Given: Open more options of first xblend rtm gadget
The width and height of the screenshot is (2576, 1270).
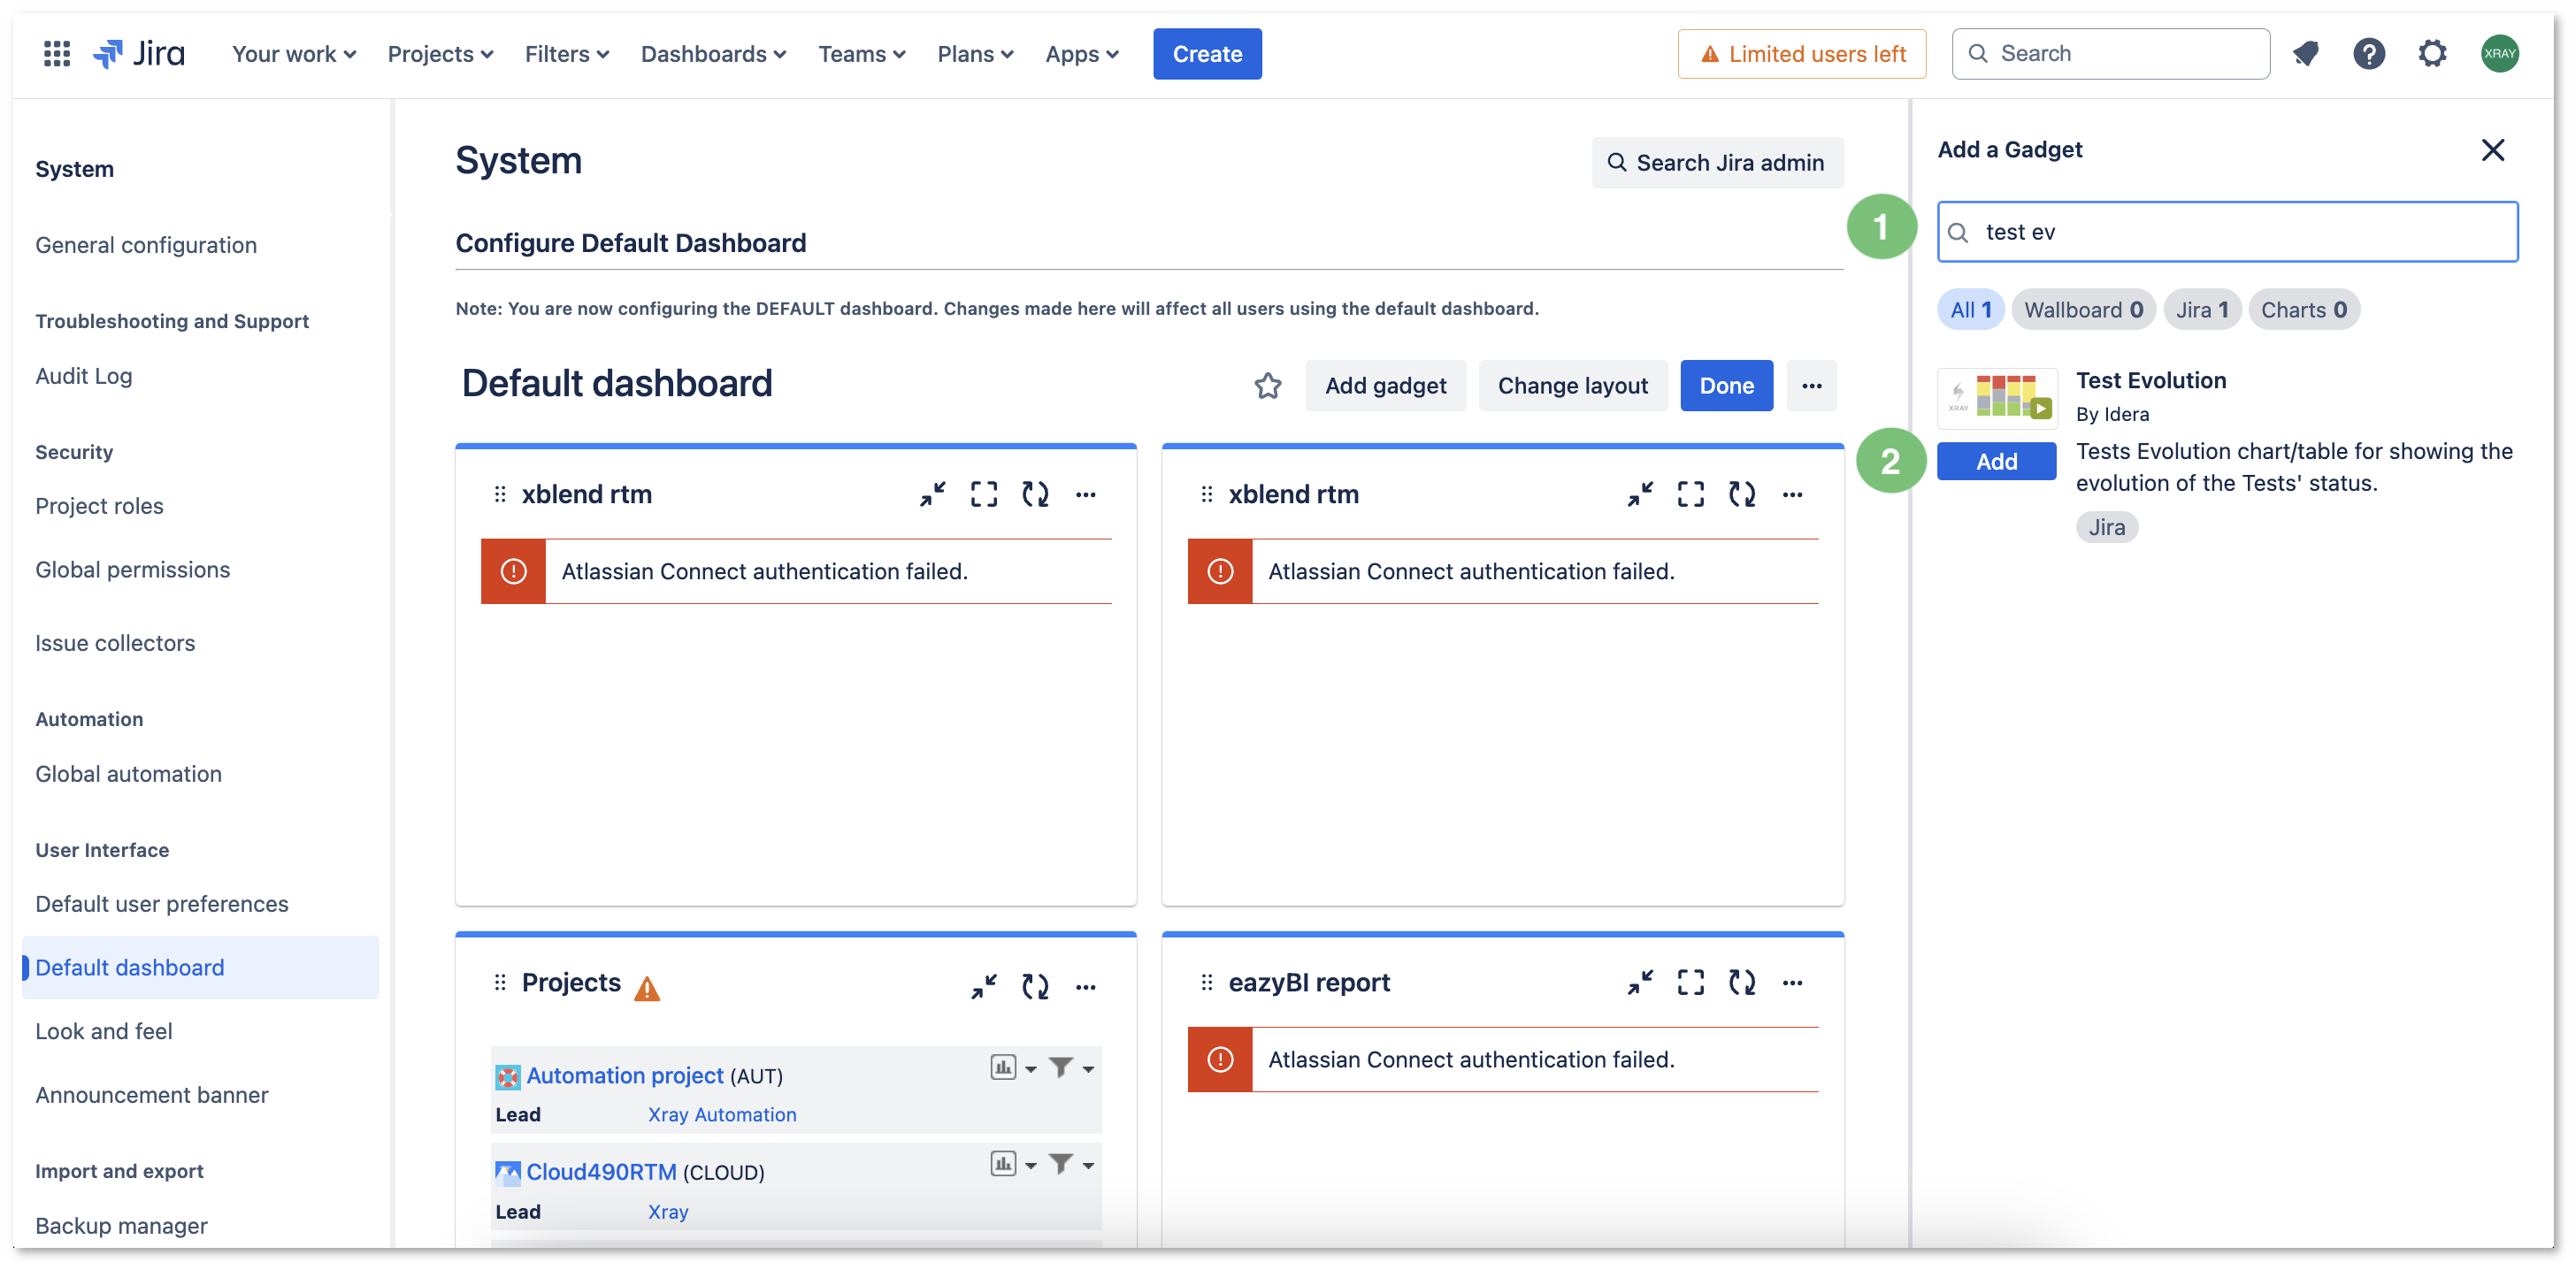Looking at the screenshot, I should click(1086, 494).
